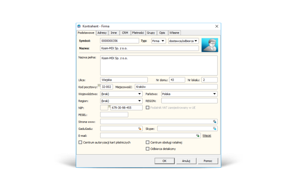Click the Kontrahent window title icon
This screenshot has width=297, height=192.
tap(79, 26)
